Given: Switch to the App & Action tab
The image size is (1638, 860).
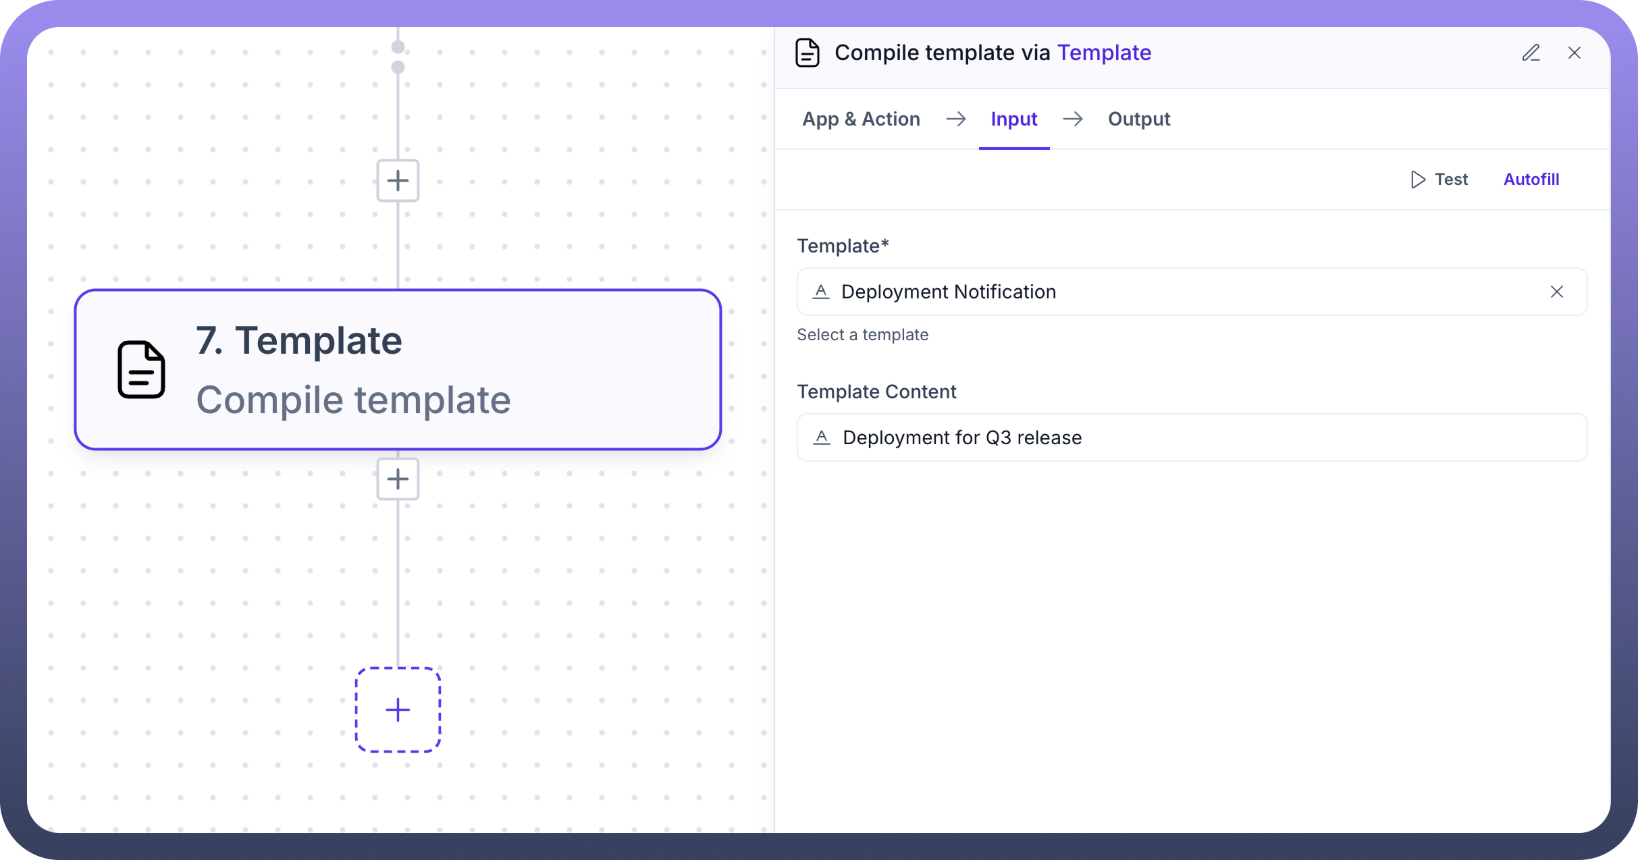Looking at the screenshot, I should coord(861,119).
